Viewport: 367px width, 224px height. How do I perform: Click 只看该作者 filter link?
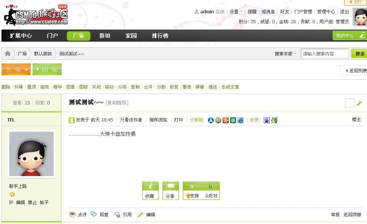[131, 120]
